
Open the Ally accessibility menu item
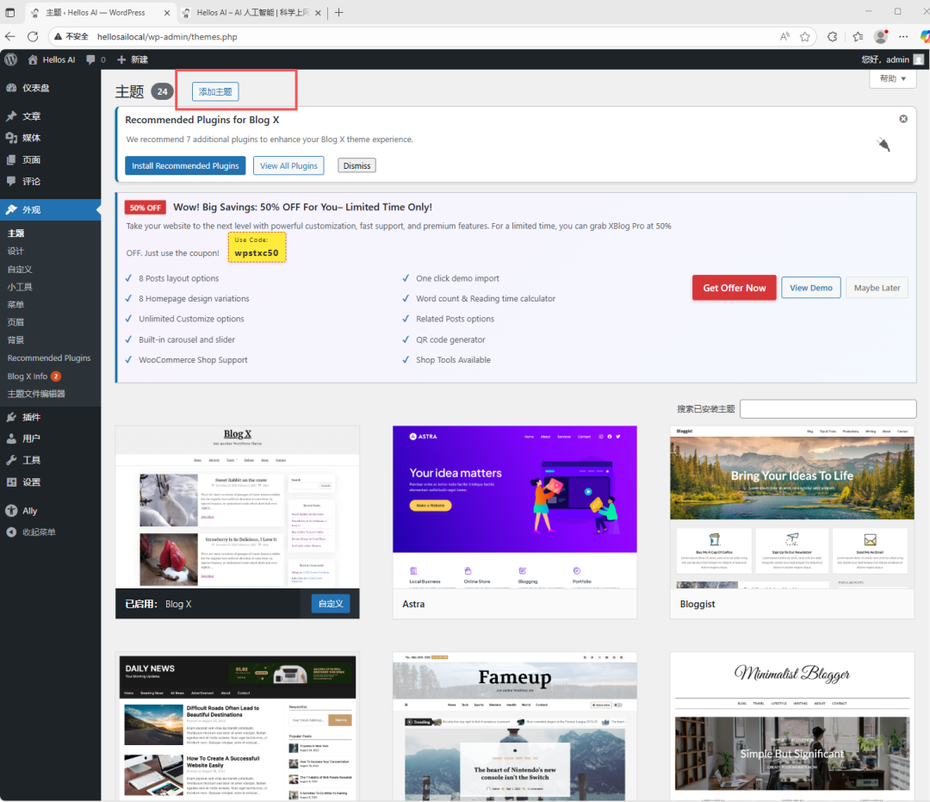(30, 511)
